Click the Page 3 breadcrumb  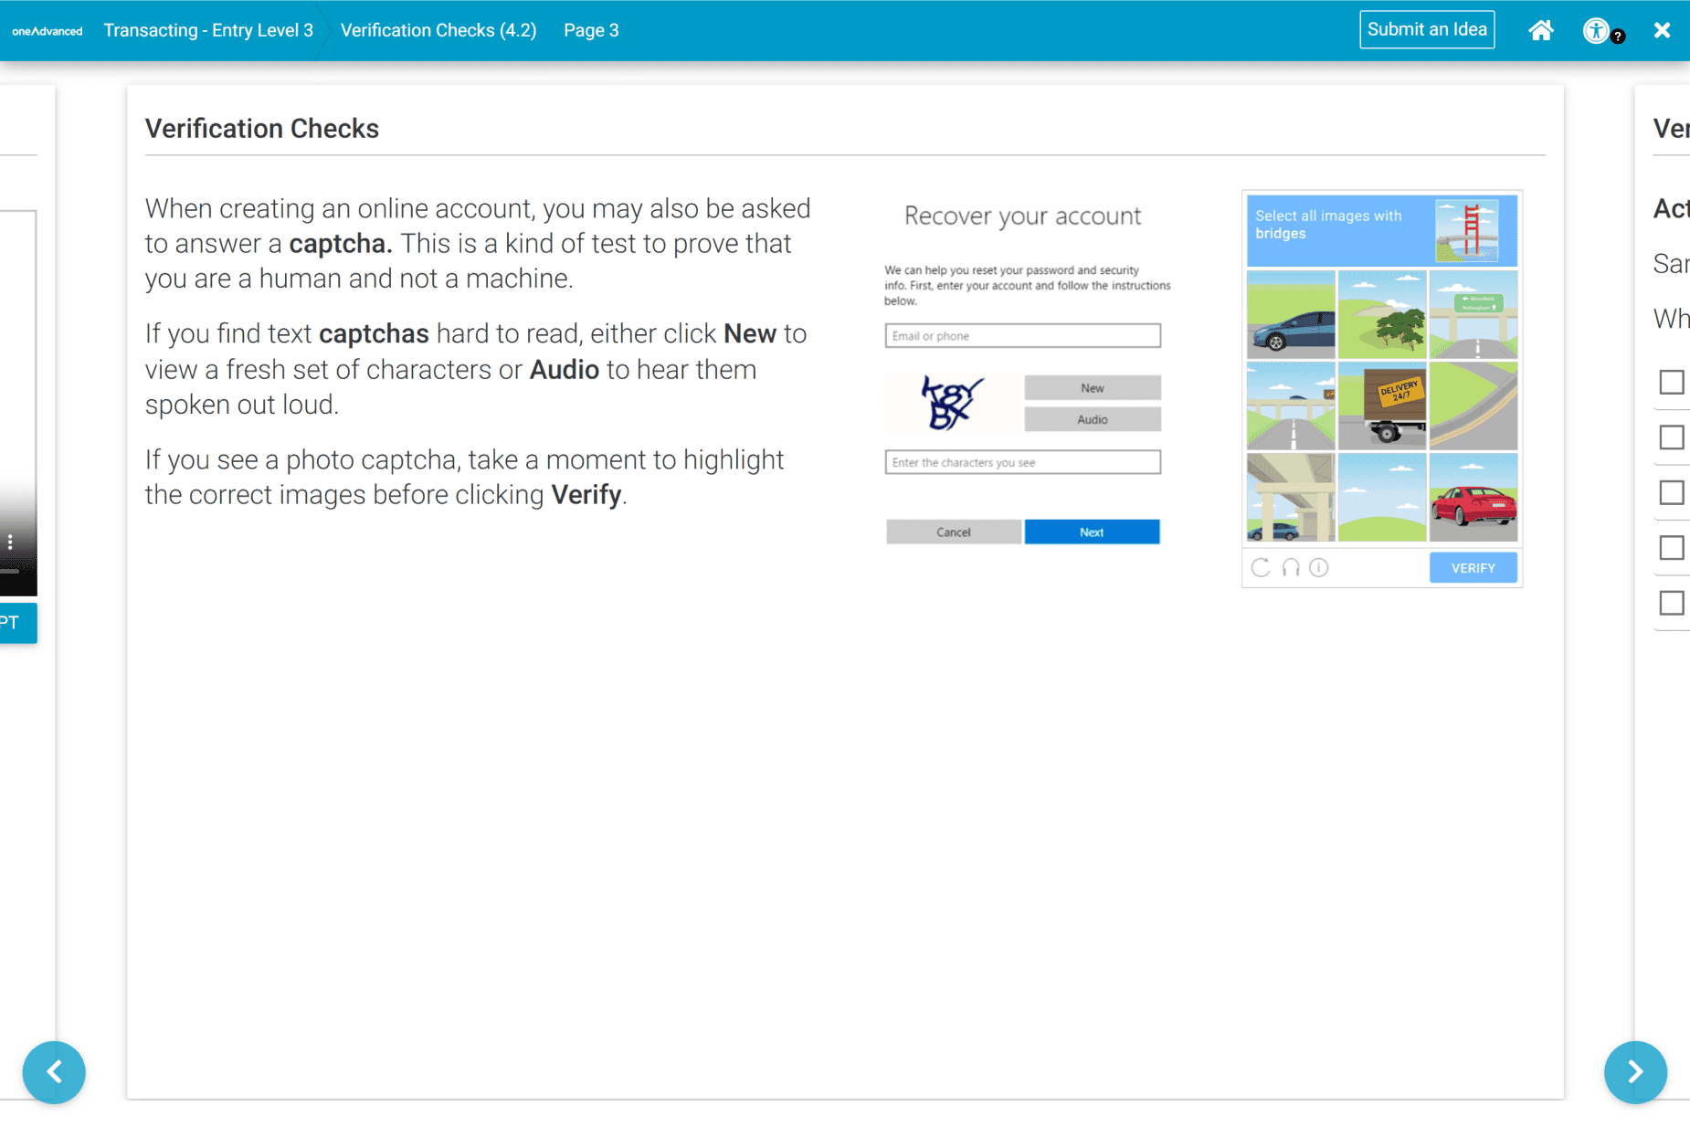[x=591, y=30]
